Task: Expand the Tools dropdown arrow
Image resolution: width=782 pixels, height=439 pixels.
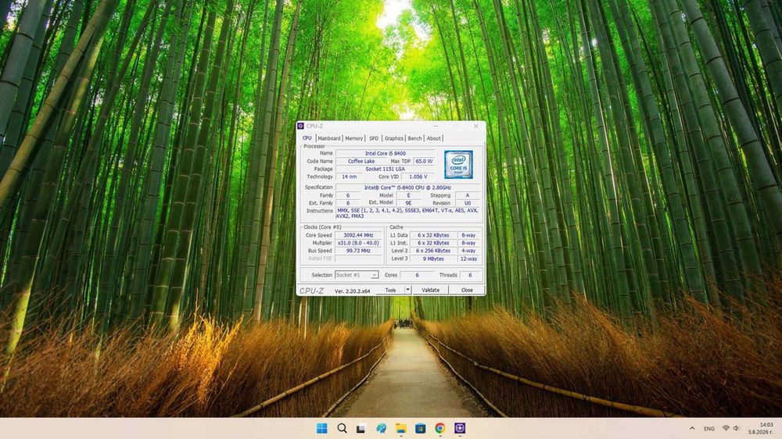Action: 407,290
